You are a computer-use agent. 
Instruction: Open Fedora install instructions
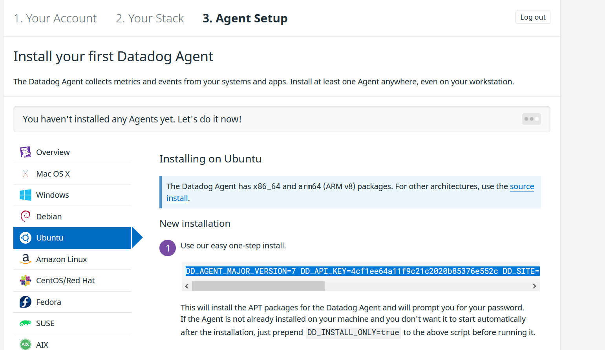72,302
